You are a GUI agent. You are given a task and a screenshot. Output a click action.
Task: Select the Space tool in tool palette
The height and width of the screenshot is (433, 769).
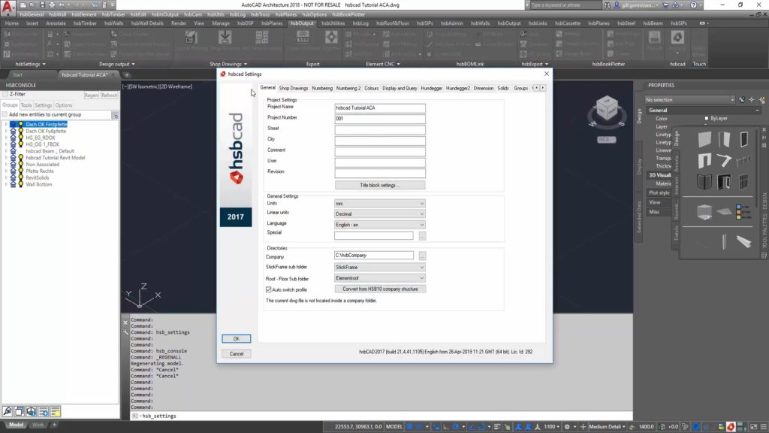tap(704, 212)
